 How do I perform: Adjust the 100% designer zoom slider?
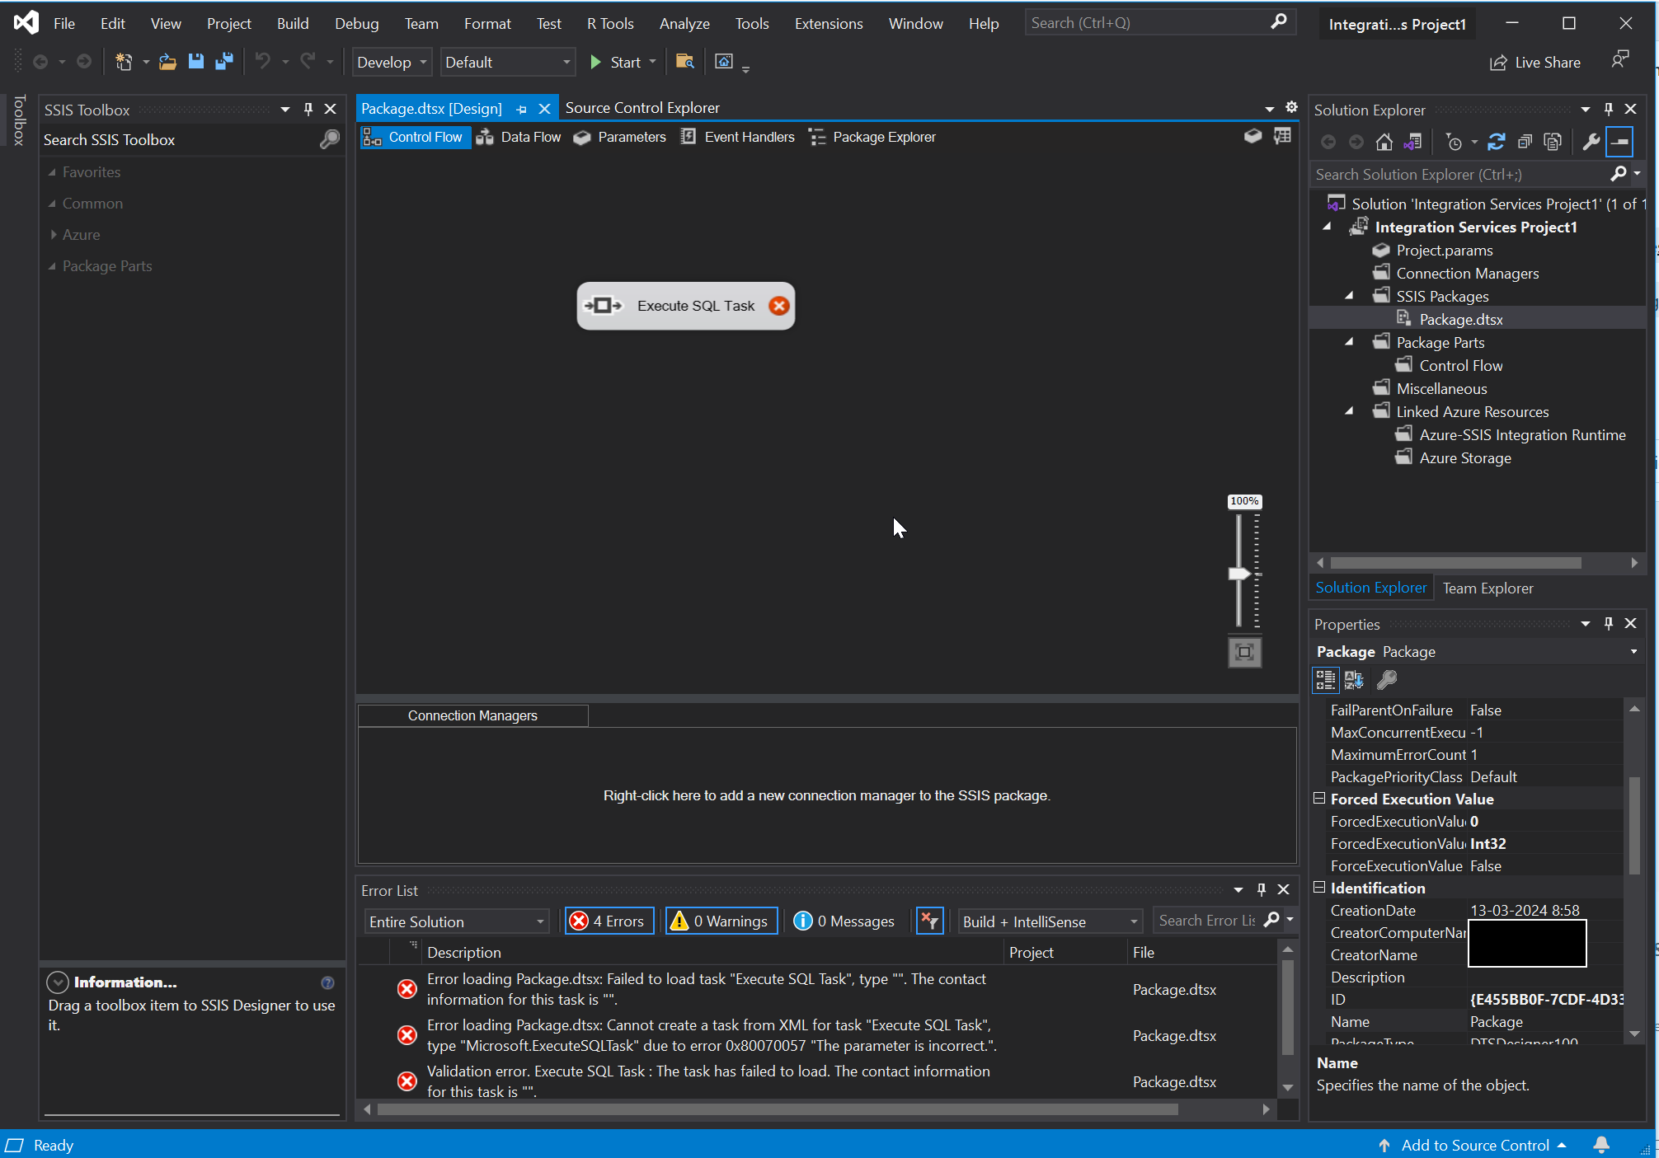1238,571
